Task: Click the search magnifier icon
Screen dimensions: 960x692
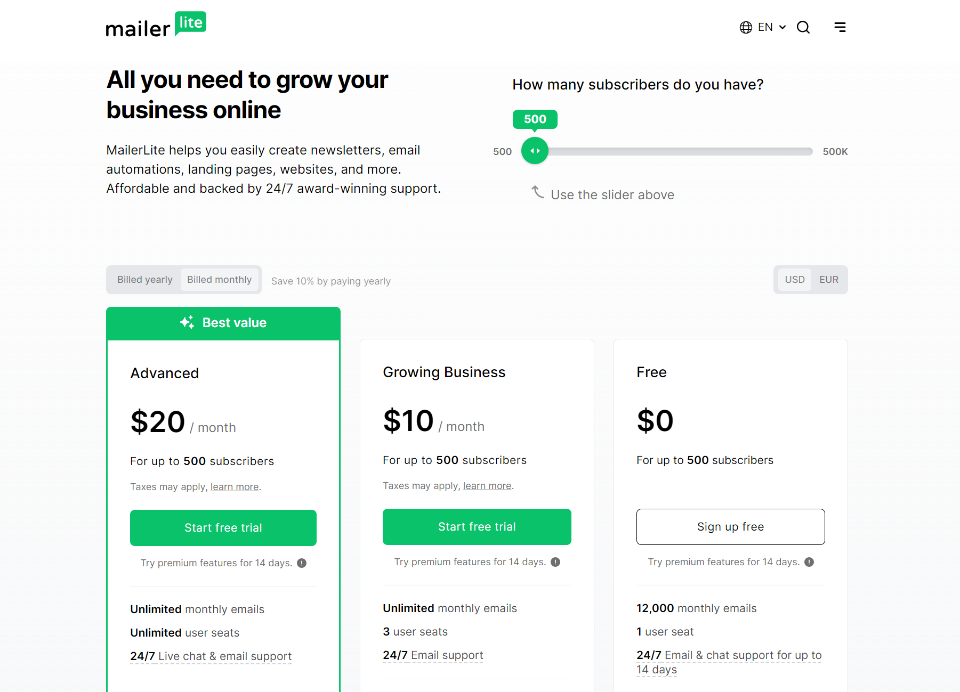Action: 803,27
